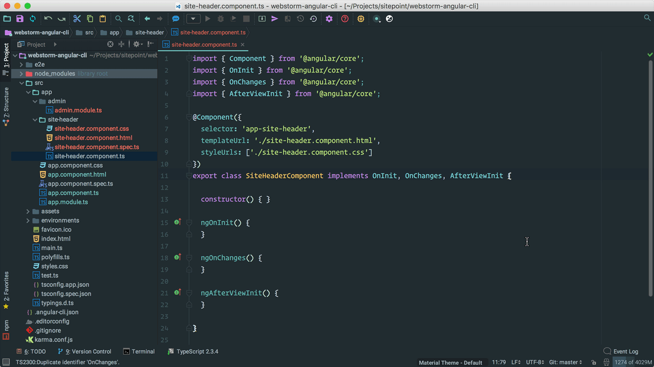The height and width of the screenshot is (367, 654).
Task: Toggle the read-only lock icon in status bar
Action: 594,362
